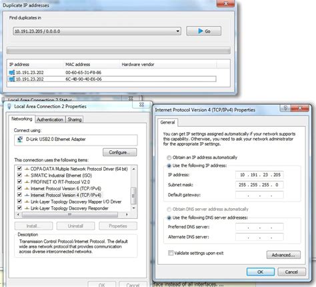Screen dimensions: 316x287
Task: Click the Go button to find duplicates
Action: [x=203, y=31]
